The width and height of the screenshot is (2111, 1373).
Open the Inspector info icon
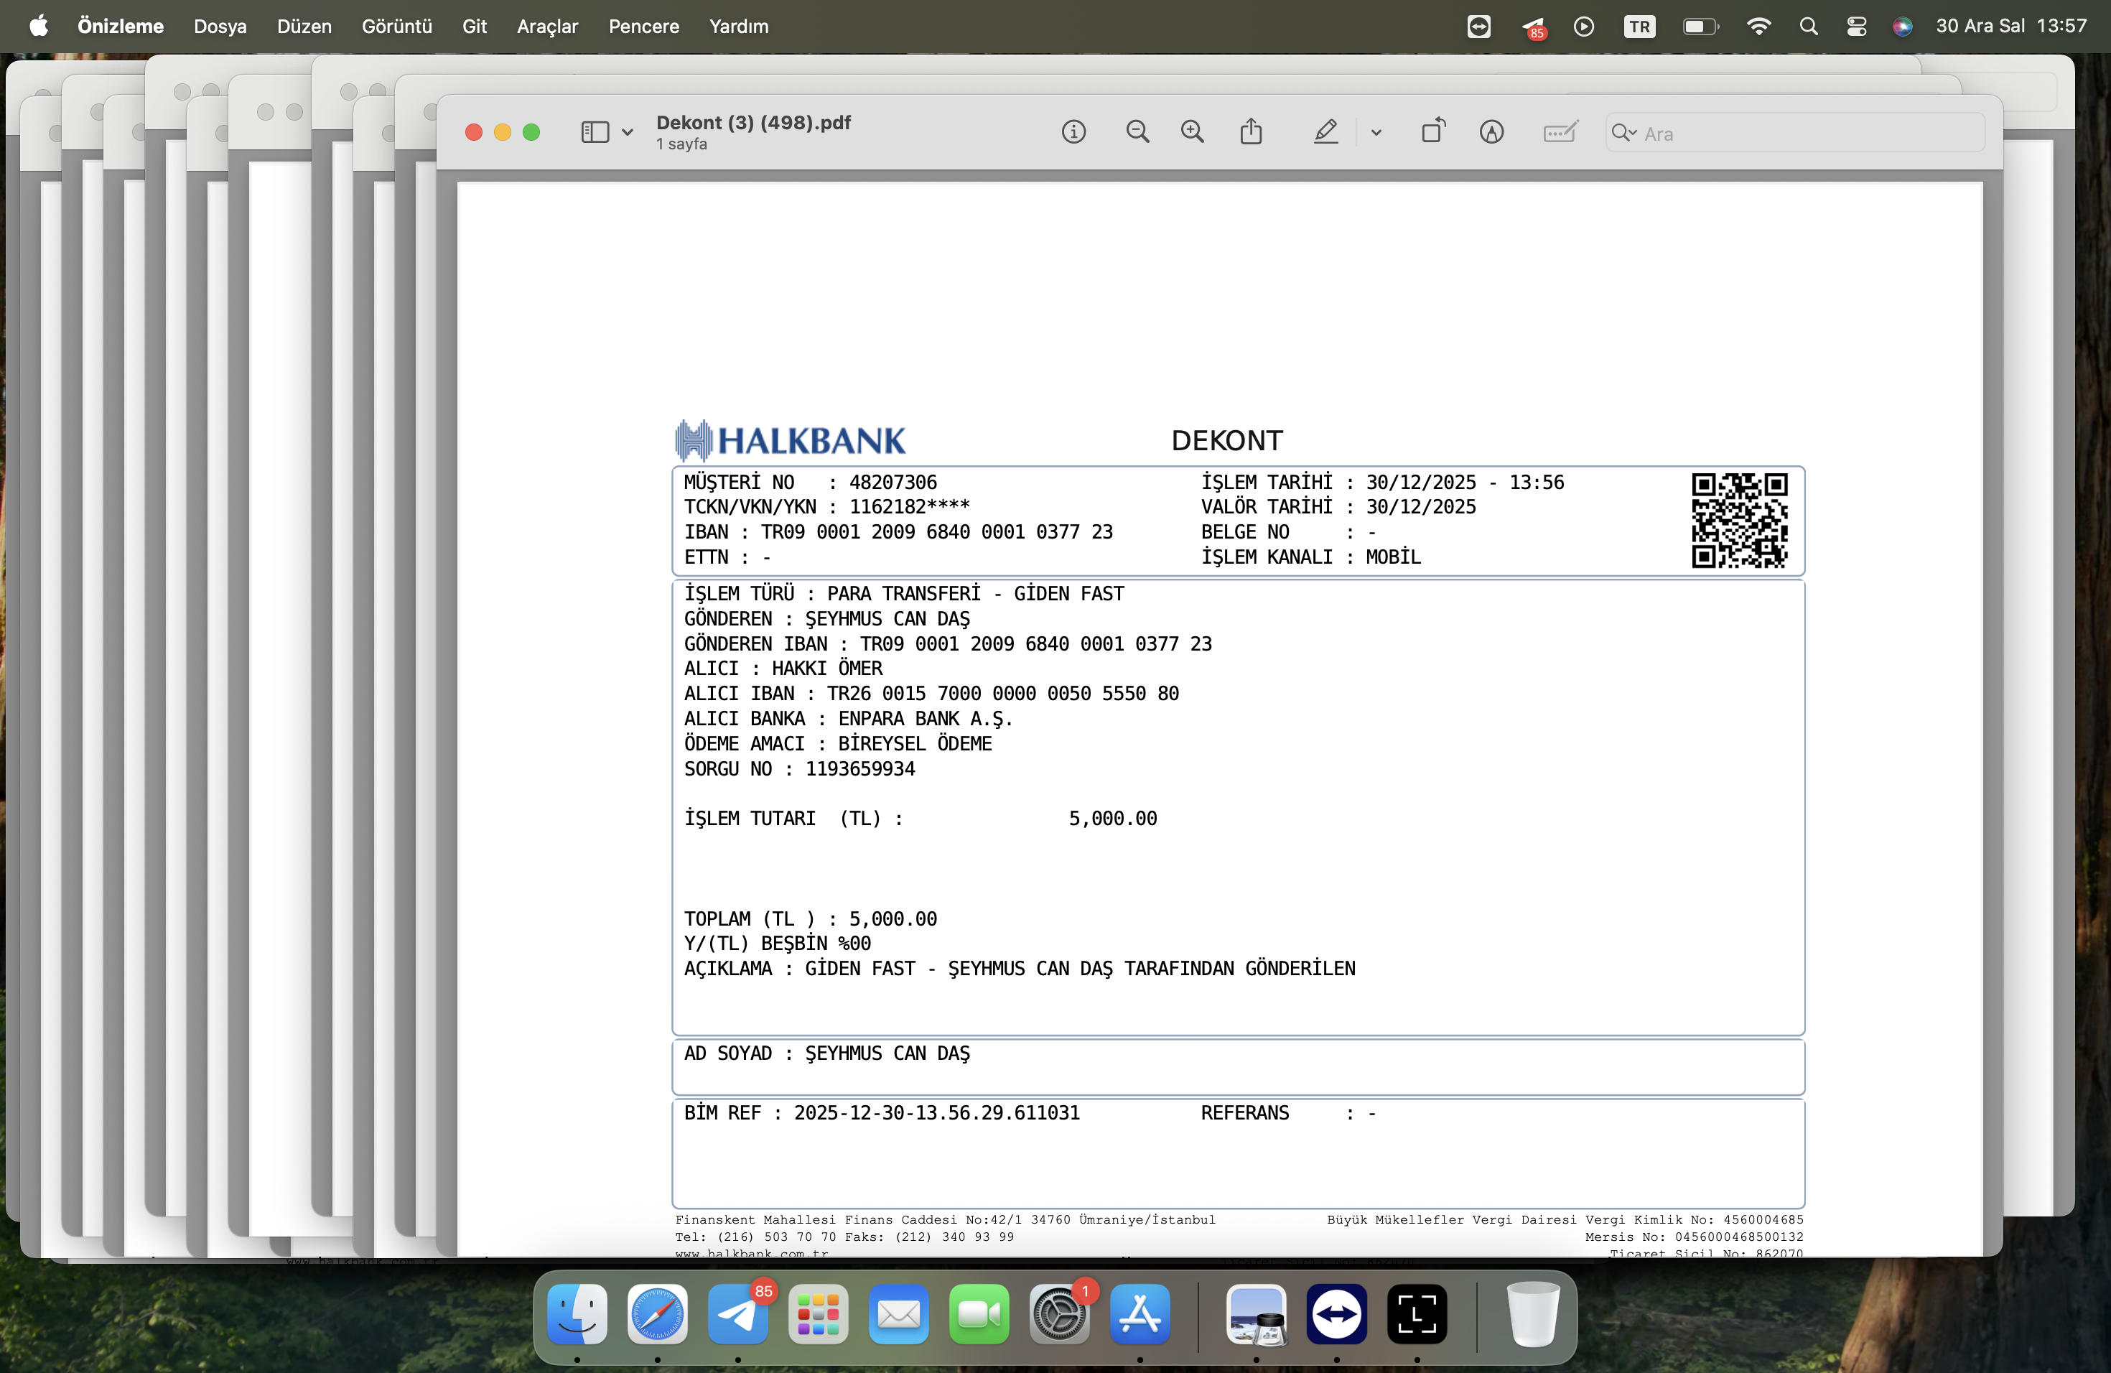tap(1073, 132)
